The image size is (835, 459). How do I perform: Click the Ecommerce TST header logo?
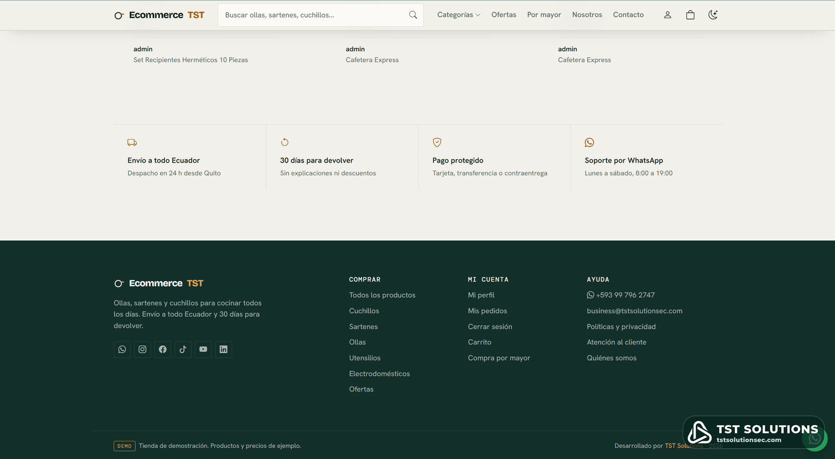coord(159,15)
